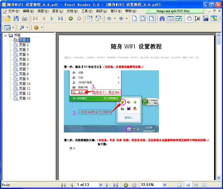This screenshot has height=189, width=223.
Task: Open arrow drawing tool dropdown
Action: pos(27,28)
